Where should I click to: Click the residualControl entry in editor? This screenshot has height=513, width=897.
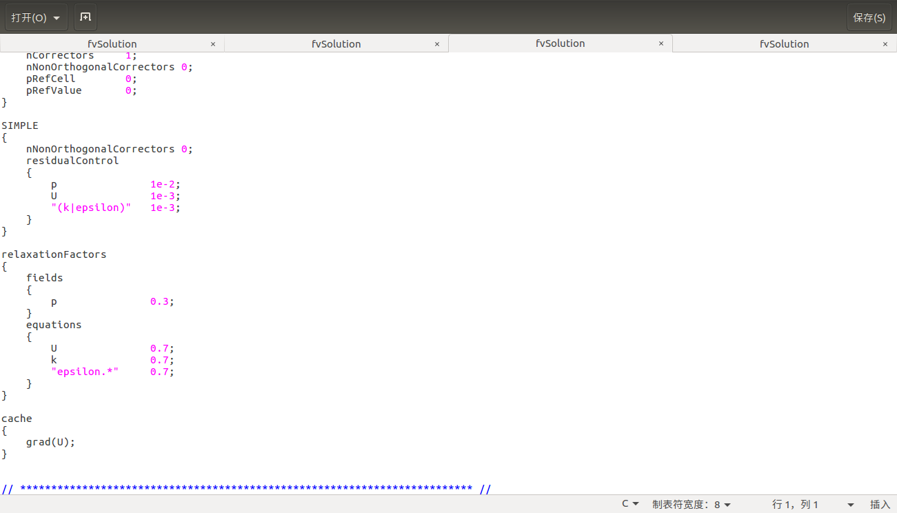(x=72, y=161)
